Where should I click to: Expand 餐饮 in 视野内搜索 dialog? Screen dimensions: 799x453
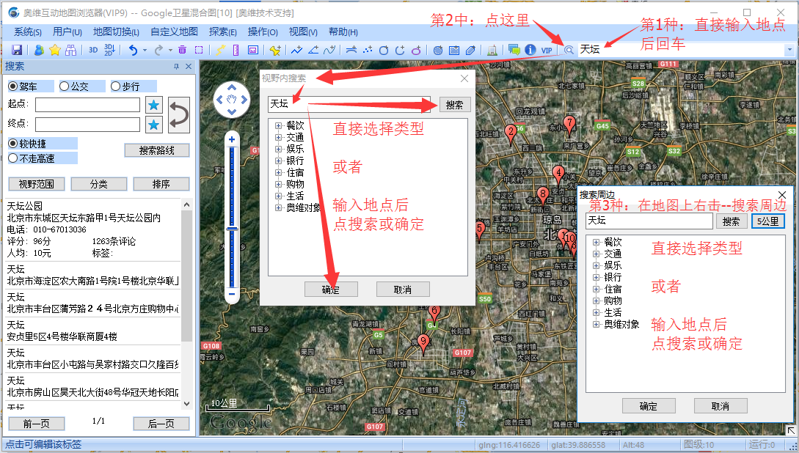[278, 126]
